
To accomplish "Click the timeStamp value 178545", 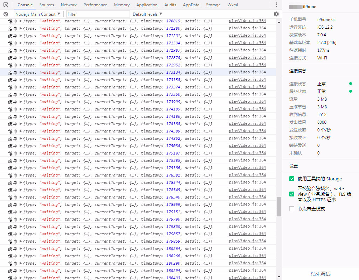I will pos(173,190).
